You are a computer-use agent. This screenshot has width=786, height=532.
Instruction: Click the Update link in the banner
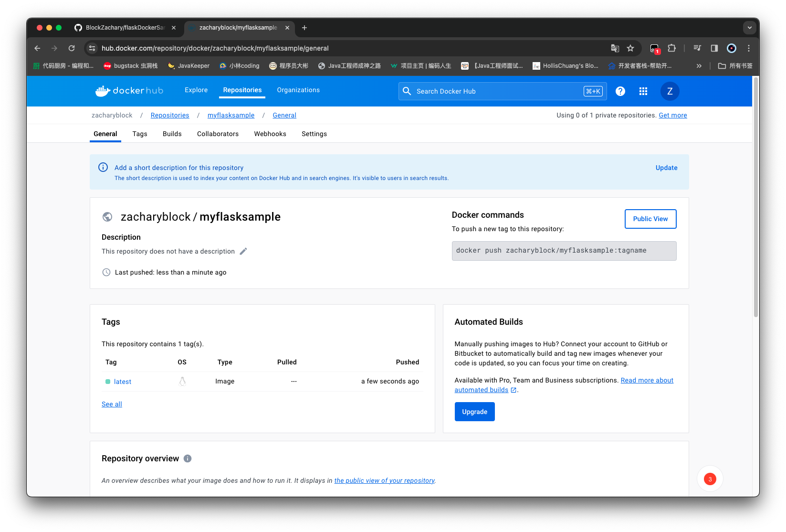click(x=666, y=168)
